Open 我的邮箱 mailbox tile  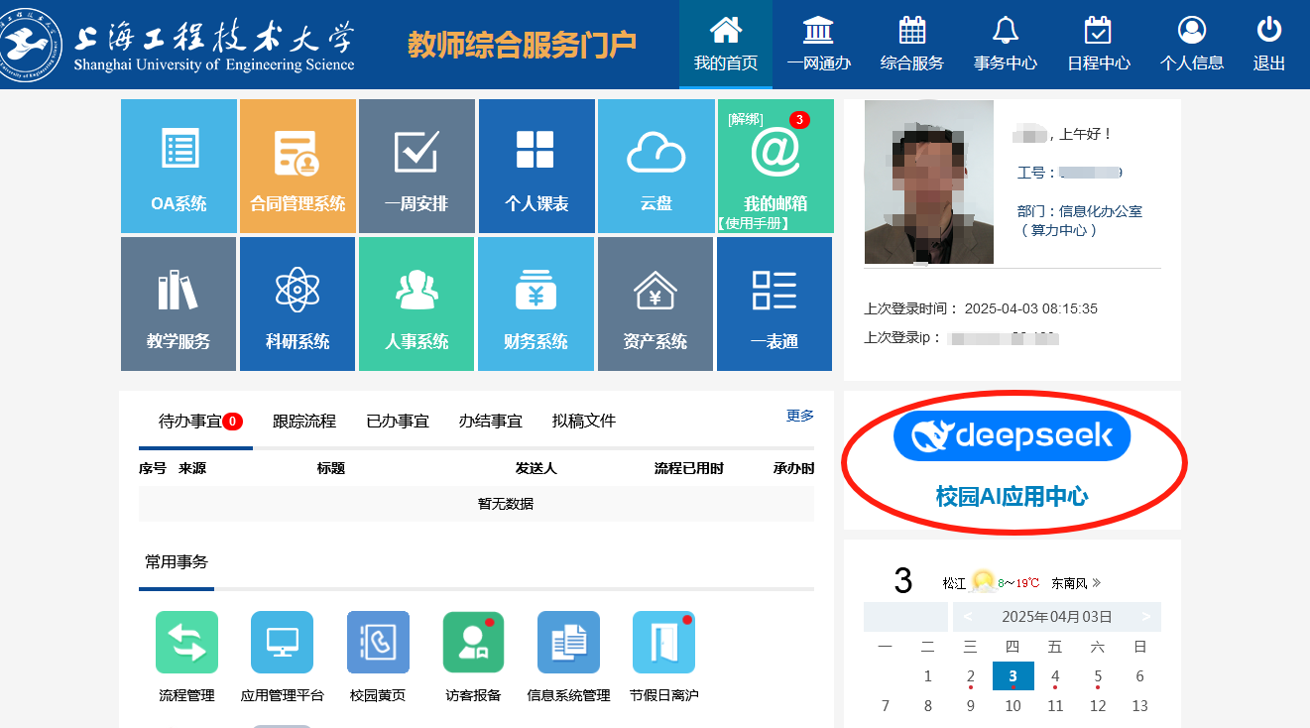(775, 164)
